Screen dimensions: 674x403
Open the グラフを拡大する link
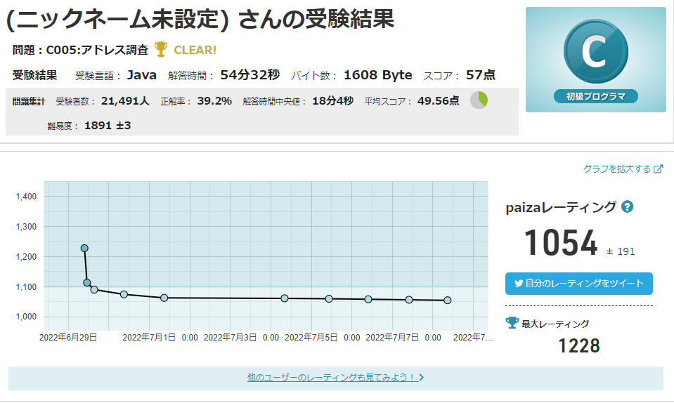pyautogui.click(x=617, y=169)
